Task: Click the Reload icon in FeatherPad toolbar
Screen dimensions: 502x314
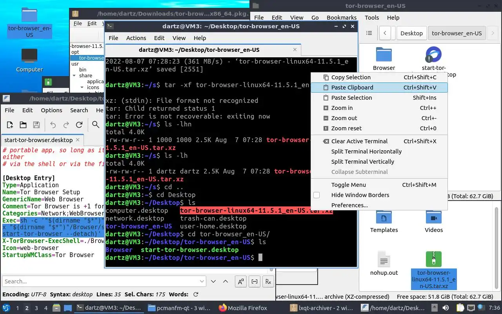Action: [79, 125]
